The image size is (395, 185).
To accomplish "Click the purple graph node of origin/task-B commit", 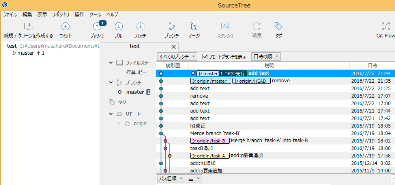I will pyautogui.click(x=165, y=141).
